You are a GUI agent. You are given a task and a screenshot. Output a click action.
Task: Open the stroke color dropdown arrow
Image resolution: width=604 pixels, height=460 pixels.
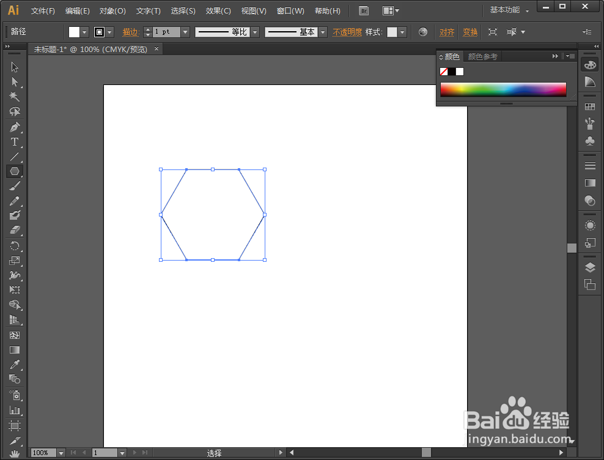coord(110,32)
